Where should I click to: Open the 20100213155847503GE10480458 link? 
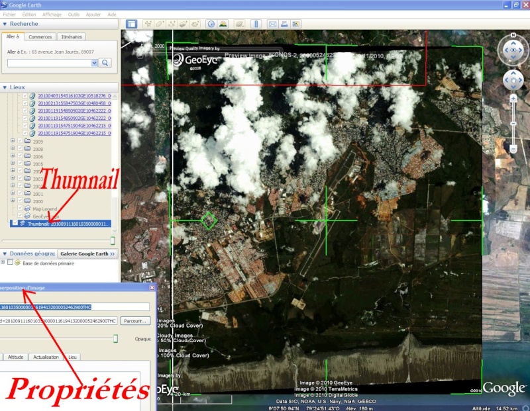pyautogui.click(x=75, y=103)
